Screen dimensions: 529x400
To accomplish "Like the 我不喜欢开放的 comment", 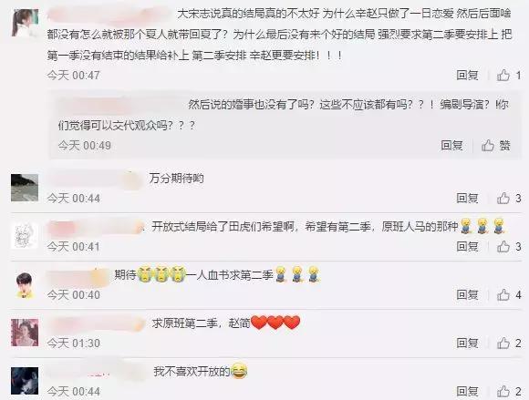I will click(x=509, y=391).
